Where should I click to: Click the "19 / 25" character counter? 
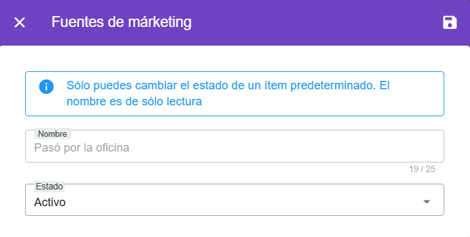(x=422, y=169)
